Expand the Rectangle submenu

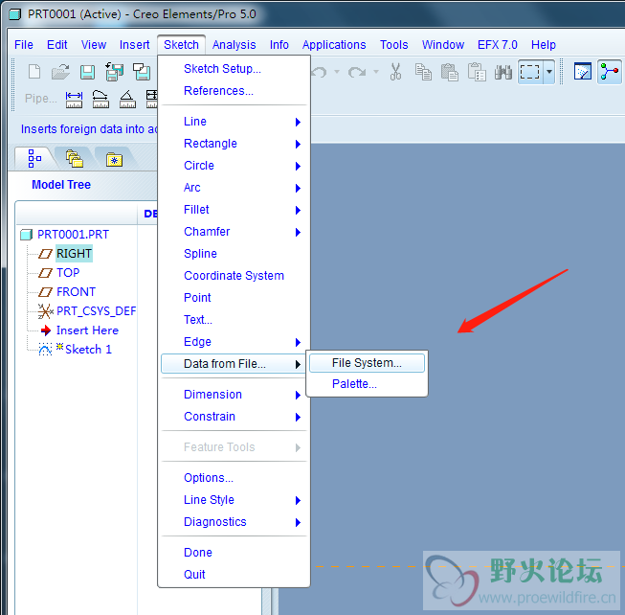tap(234, 144)
